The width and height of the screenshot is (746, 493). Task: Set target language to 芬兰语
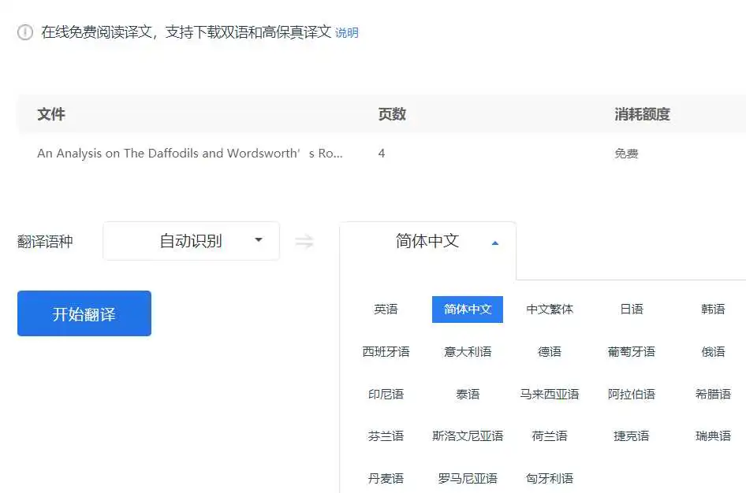(x=386, y=436)
